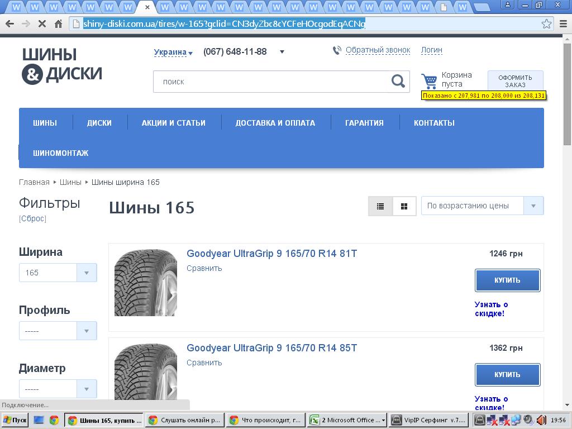
Task: Open the ГАРАНТИЯ menu item
Action: (x=364, y=123)
